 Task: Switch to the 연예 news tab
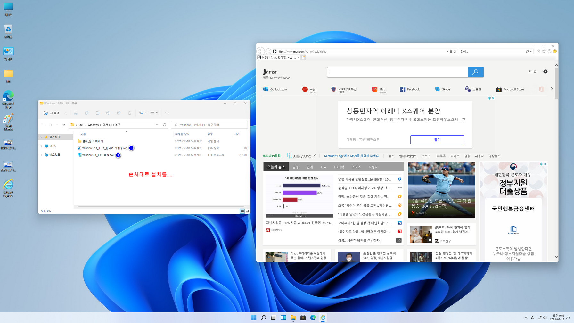[310, 167]
